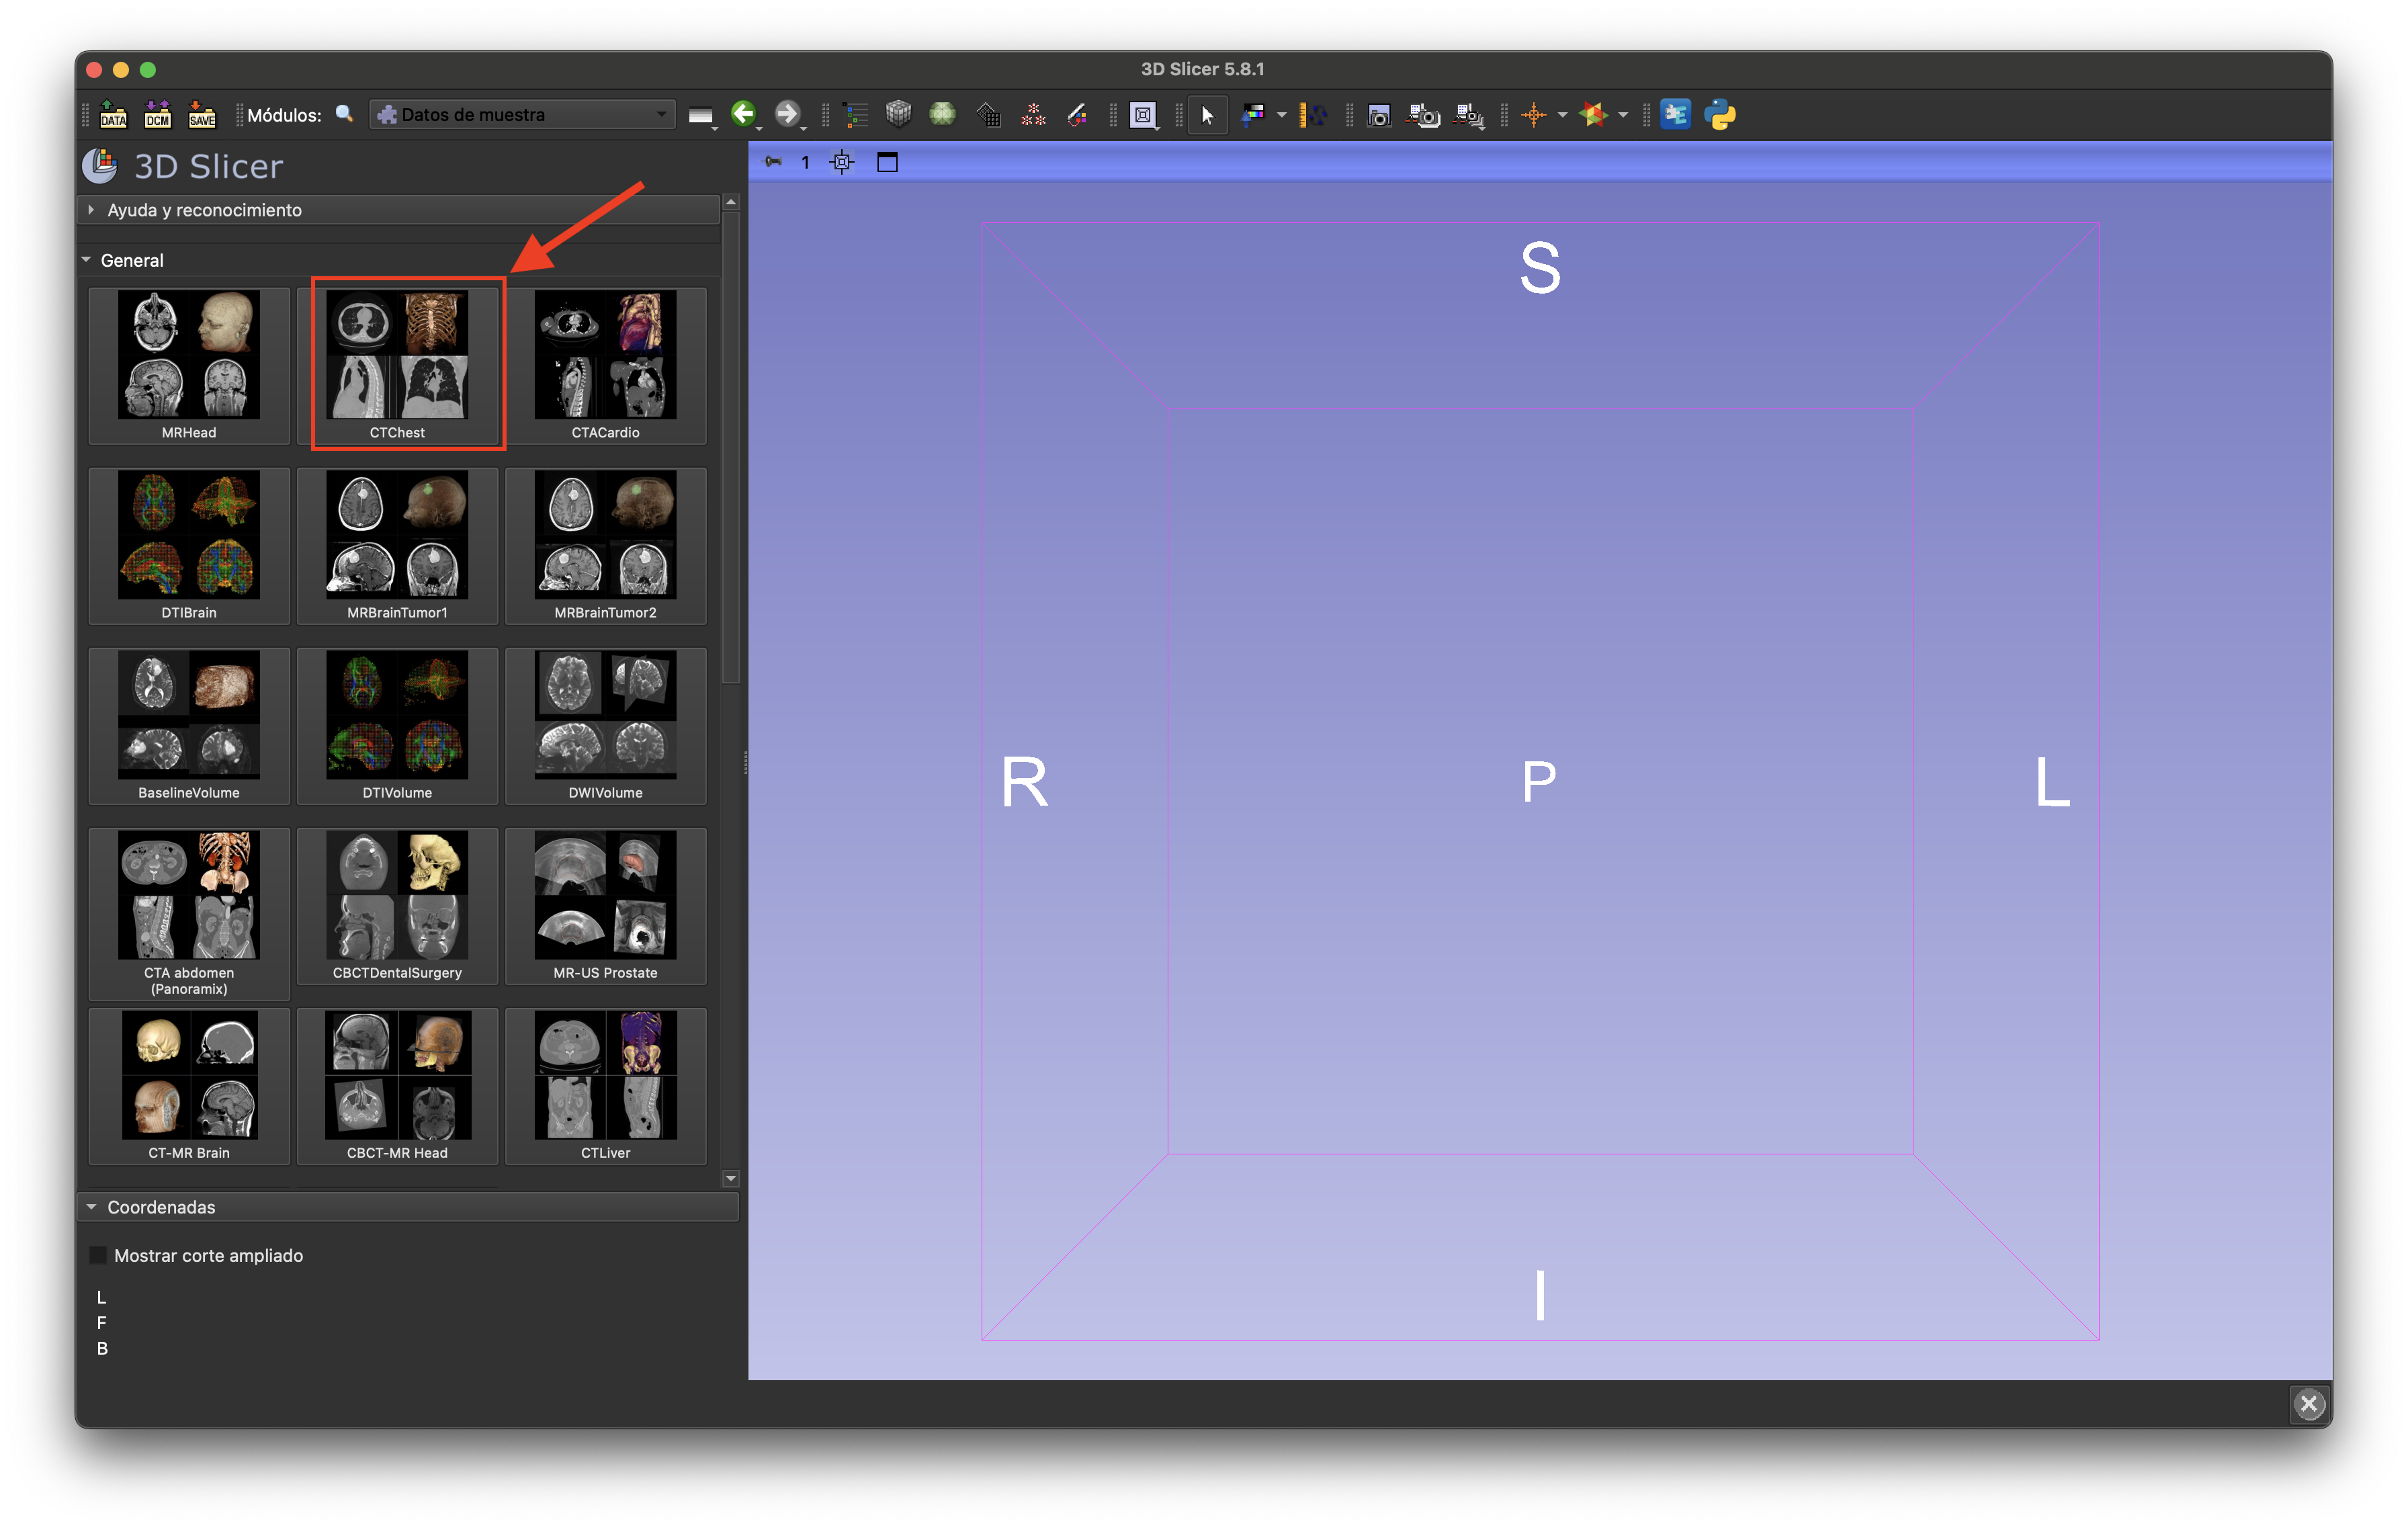Enable Mostrar corte ampliado checkbox

[98, 1255]
